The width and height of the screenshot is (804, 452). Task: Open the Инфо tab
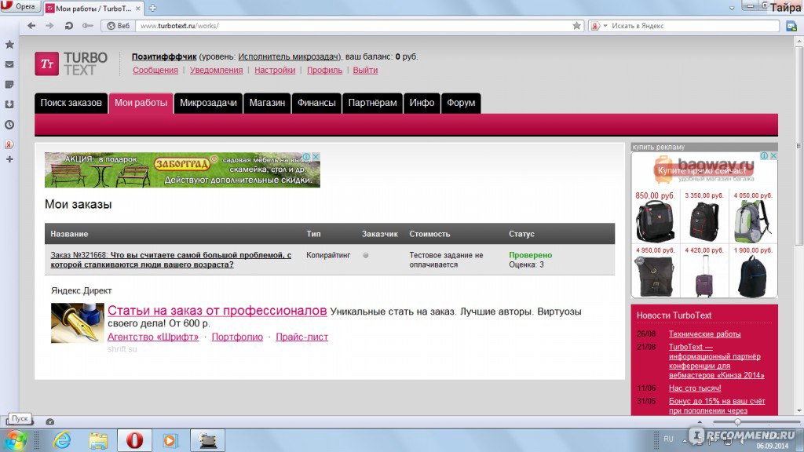(422, 103)
